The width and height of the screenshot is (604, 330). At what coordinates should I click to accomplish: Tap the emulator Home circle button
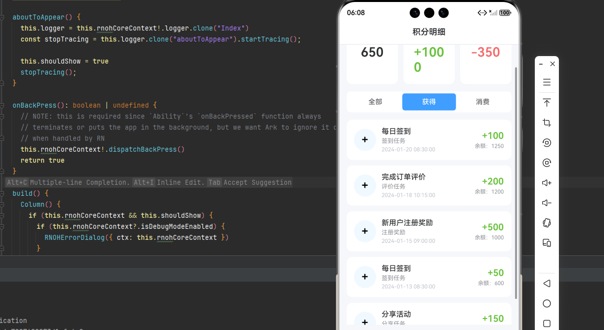(x=547, y=303)
